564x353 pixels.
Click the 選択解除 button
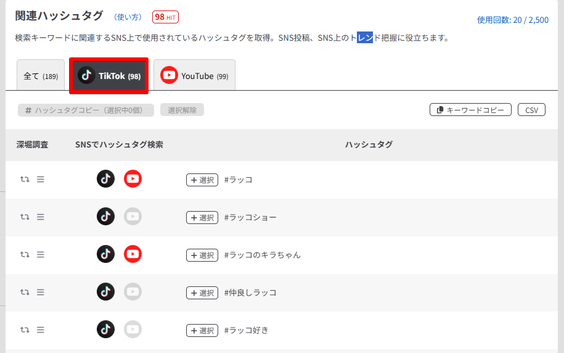(x=182, y=110)
